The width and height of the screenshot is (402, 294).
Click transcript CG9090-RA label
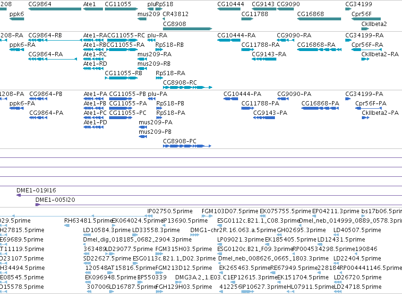[x=294, y=35]
